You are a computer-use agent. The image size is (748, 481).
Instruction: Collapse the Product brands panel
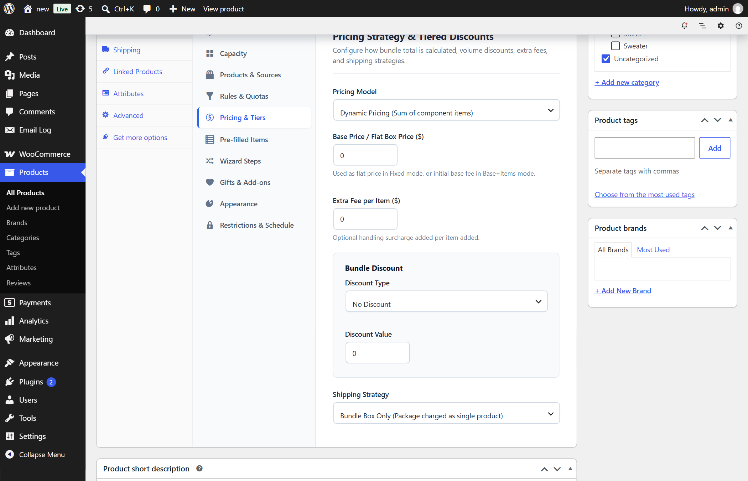(731, 228)
